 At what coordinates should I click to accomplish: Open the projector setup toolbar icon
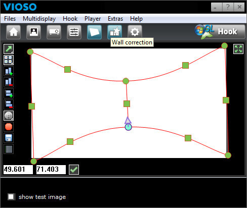tap(54, 32)
